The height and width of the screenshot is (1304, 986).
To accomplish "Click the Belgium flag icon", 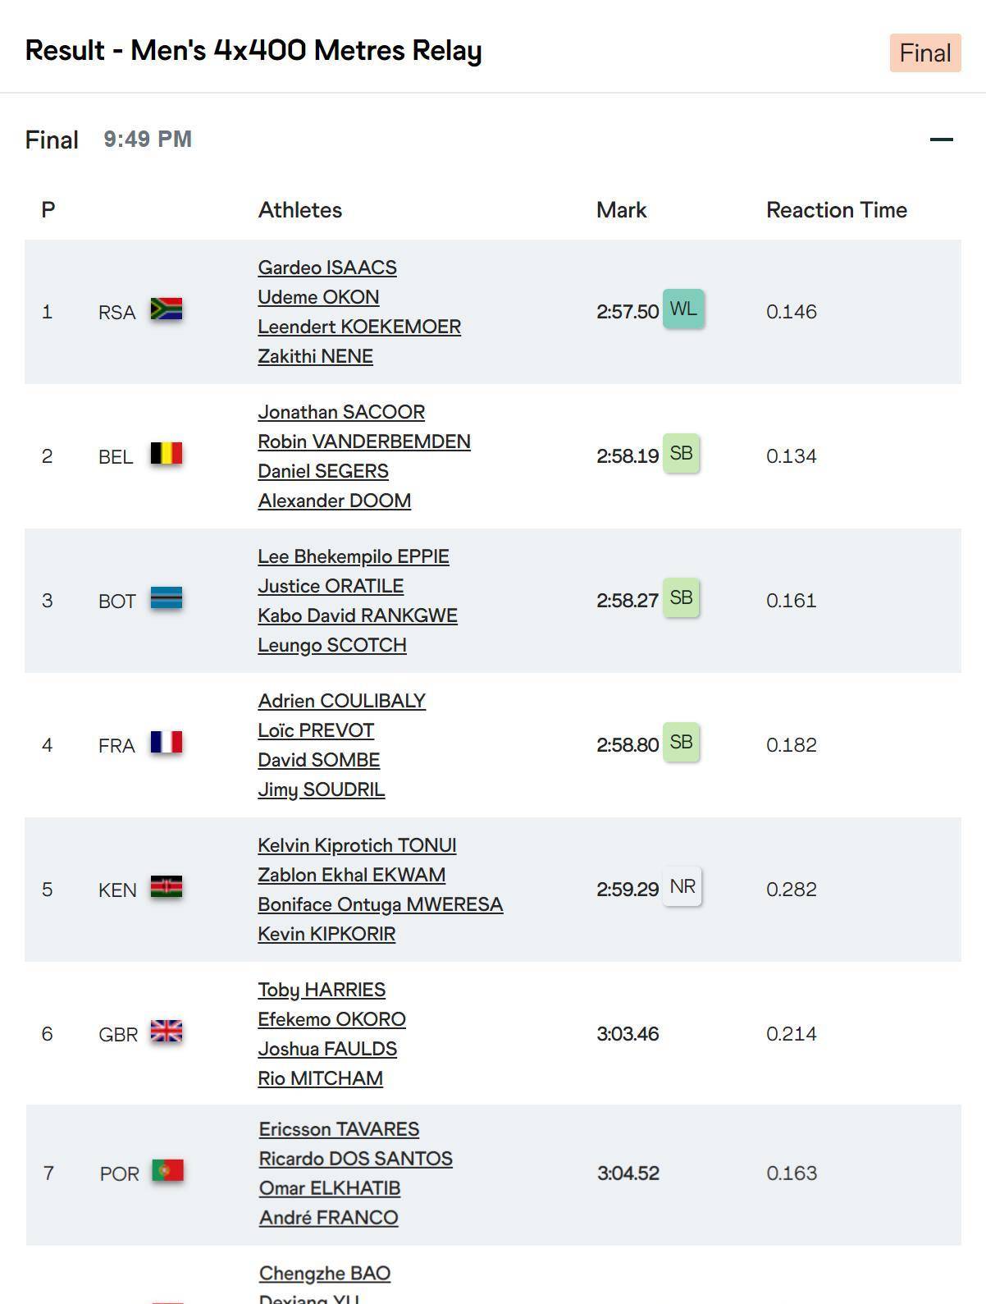I will (x=166, y=455).
